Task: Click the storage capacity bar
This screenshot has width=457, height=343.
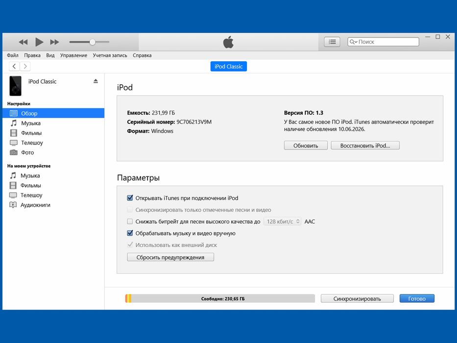Action: [x=220, y=298]
